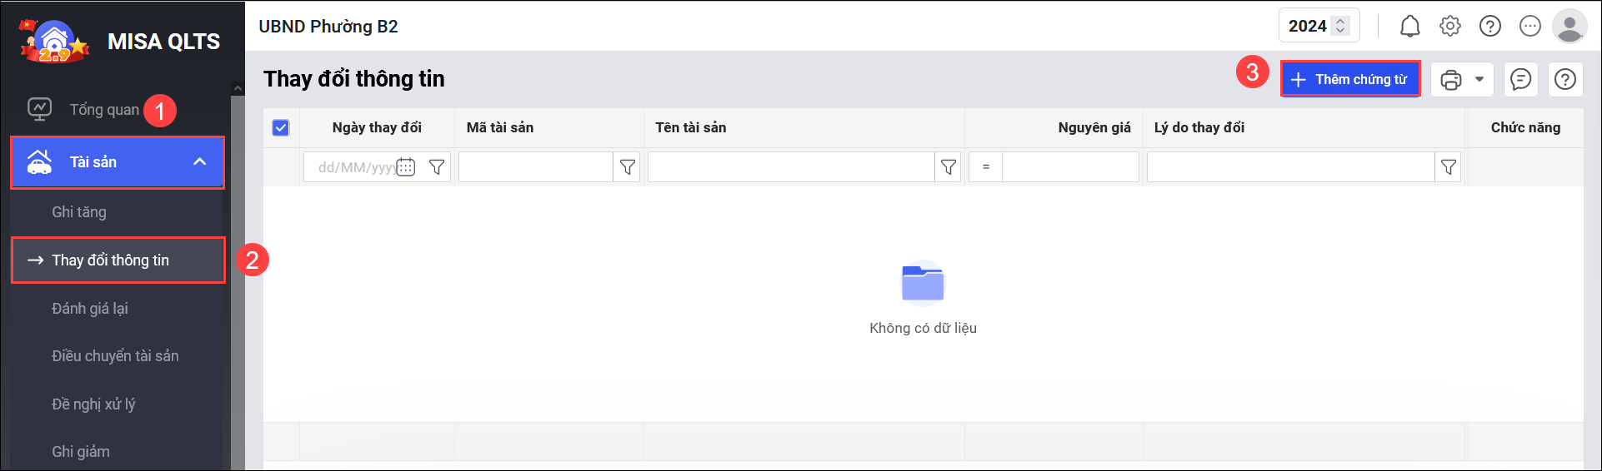This screenshot has width=1602, height=471.
Task: Open Điều chuyển tài sản in sidebar
Action: coord(115,356)
